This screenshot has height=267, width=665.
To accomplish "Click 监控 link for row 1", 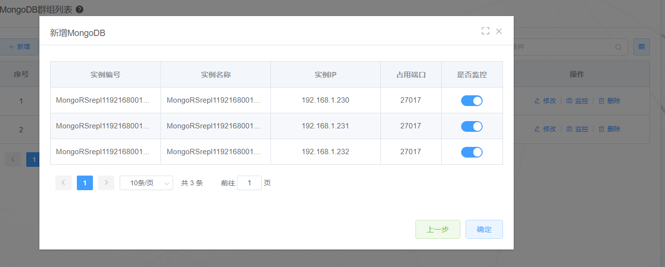I will [577, 101].
